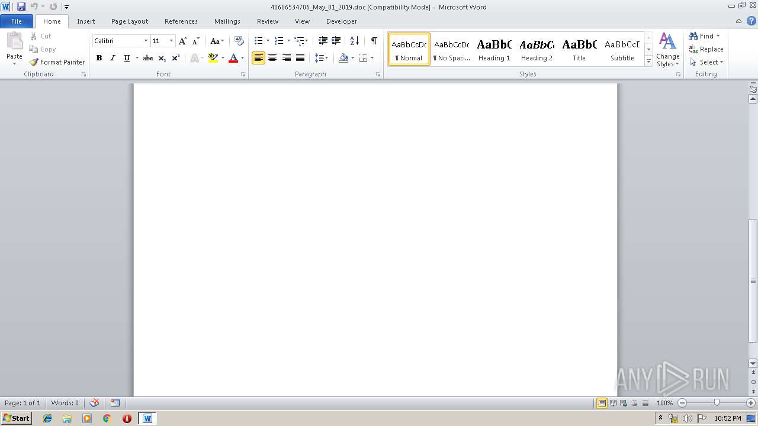Apply the red font color
758x426 pixels.
point(233,58)
